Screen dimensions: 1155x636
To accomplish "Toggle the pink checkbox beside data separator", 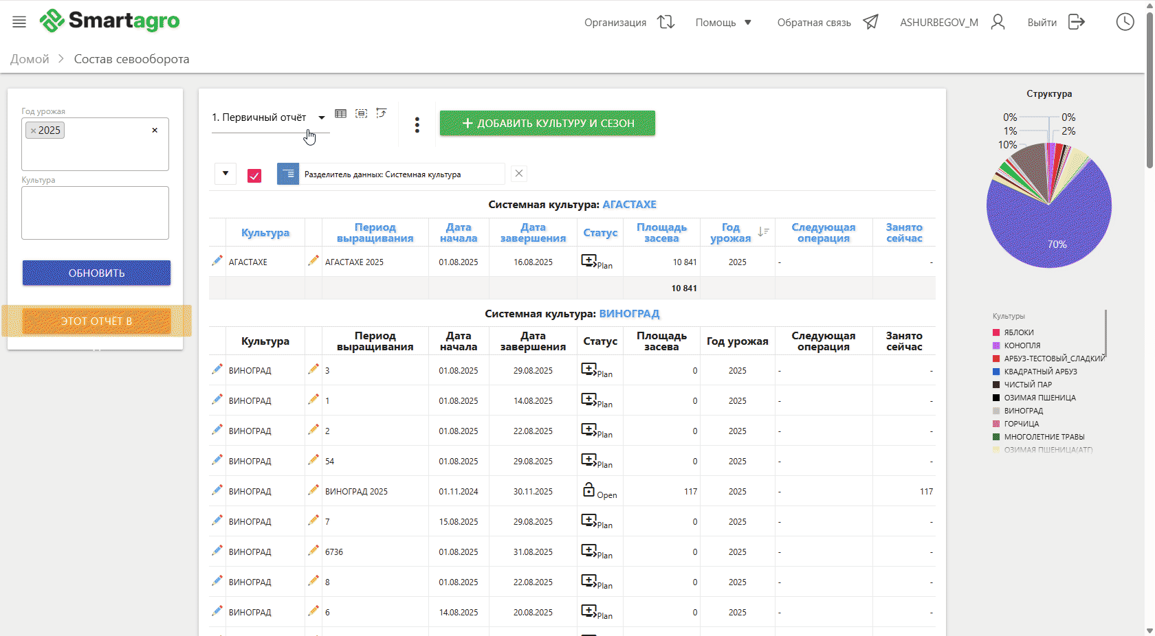I will pyautogui.click(x=254, y=176).
